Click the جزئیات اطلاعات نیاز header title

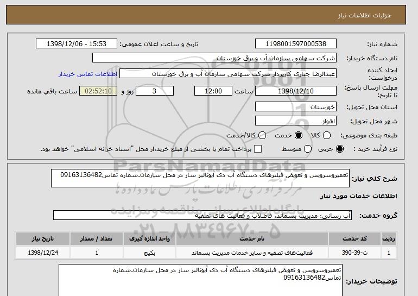364,15
